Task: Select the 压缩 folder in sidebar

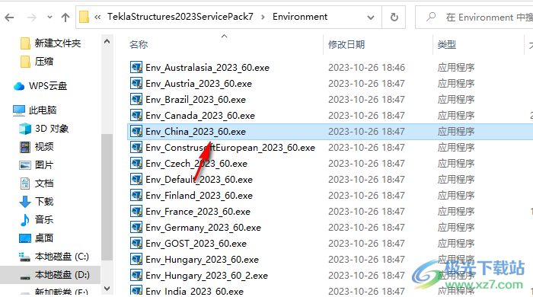Action: (x=37, y=62)
